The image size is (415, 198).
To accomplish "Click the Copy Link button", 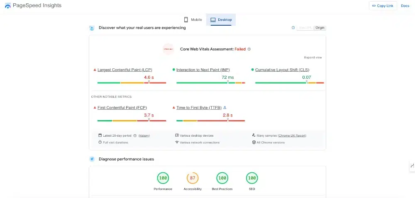I will coord(383,6).
